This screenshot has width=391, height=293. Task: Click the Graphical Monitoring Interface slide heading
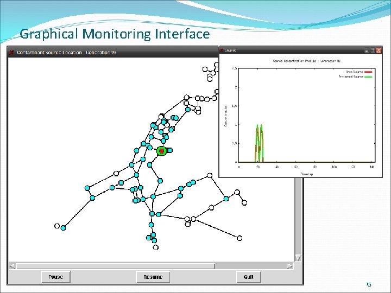coord(115,34)
